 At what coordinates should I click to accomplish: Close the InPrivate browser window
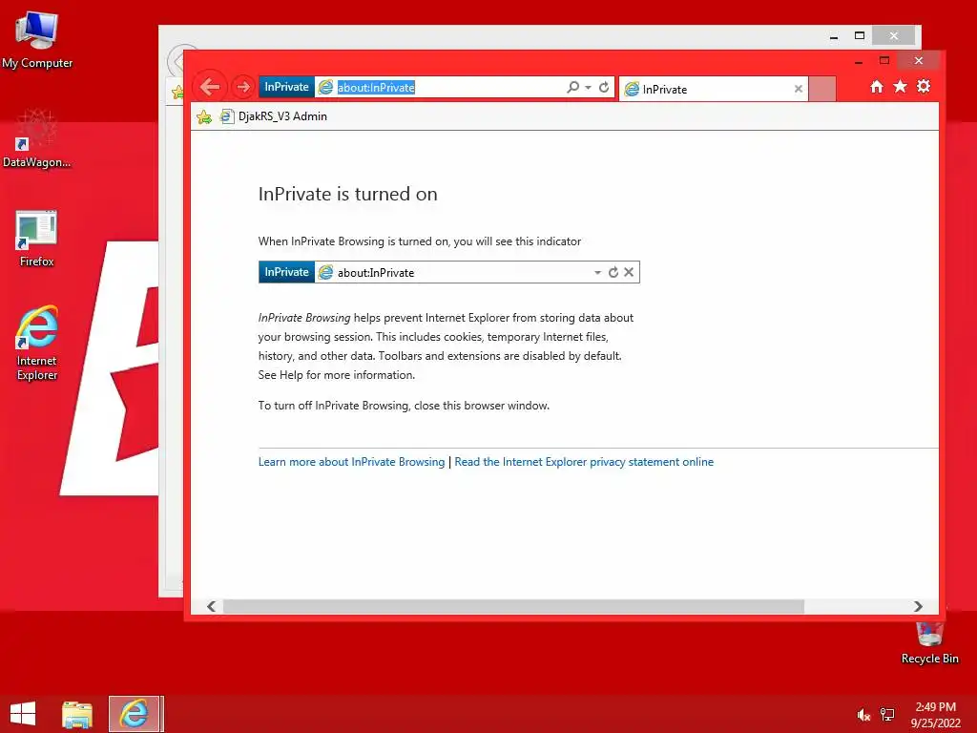pyautogui.click(x=919, y=60)
